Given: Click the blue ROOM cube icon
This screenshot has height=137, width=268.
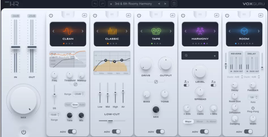Looking at the screenshot, I should click(x=244, y=31).
